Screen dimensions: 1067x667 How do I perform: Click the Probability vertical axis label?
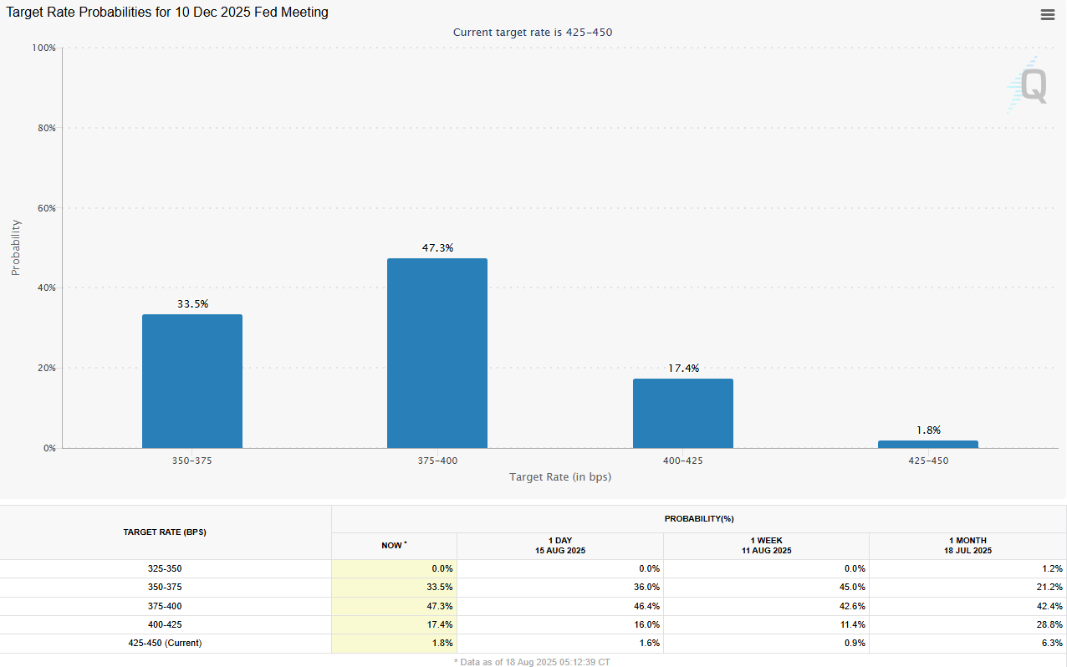[x=14, y=247]
